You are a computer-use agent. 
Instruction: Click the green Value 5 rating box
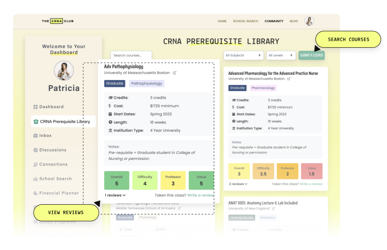click(201, 181)
